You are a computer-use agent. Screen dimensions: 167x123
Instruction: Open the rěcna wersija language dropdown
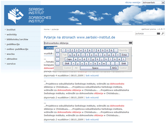[x=153, y=2]
